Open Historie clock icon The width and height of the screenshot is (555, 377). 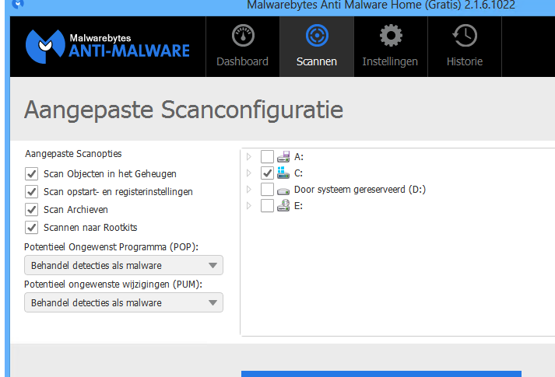(465, 36)
